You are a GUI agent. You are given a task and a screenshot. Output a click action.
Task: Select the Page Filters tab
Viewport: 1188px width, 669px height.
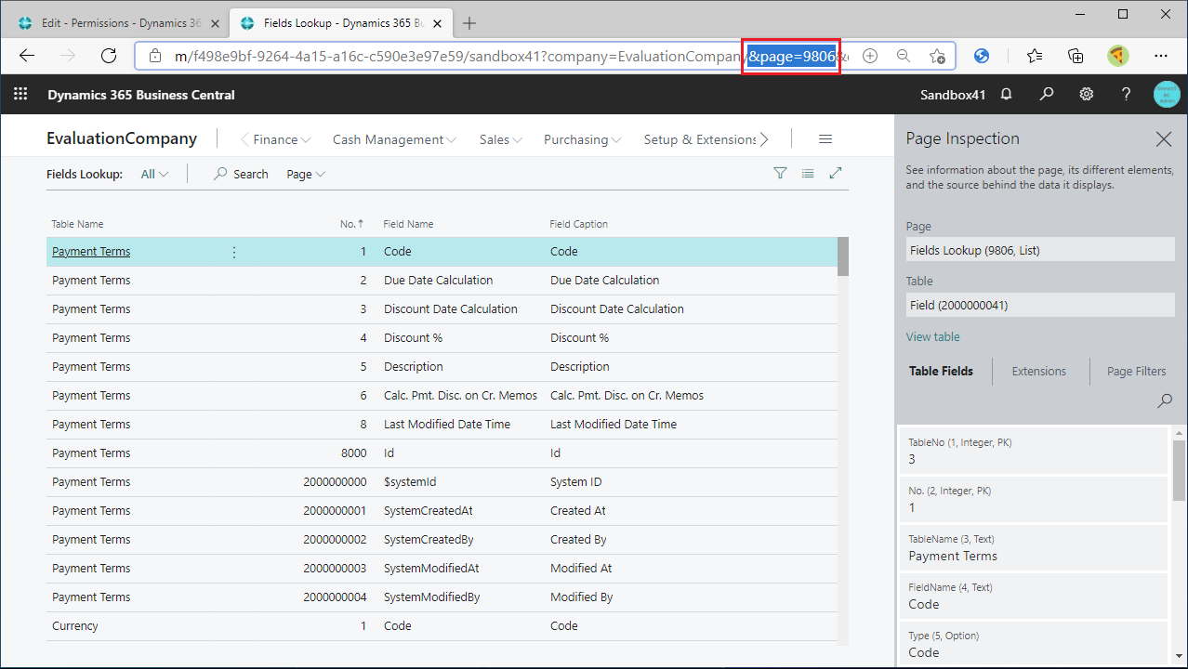click(1135, 371)
